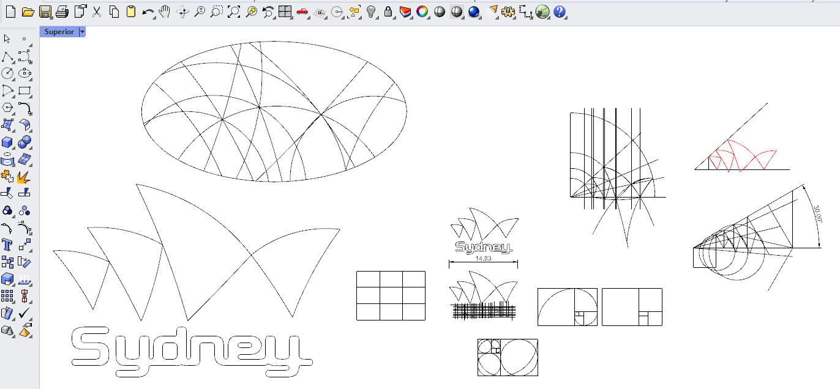
Task: Switch to shaded viewport sphere icon
Action: 439,12
